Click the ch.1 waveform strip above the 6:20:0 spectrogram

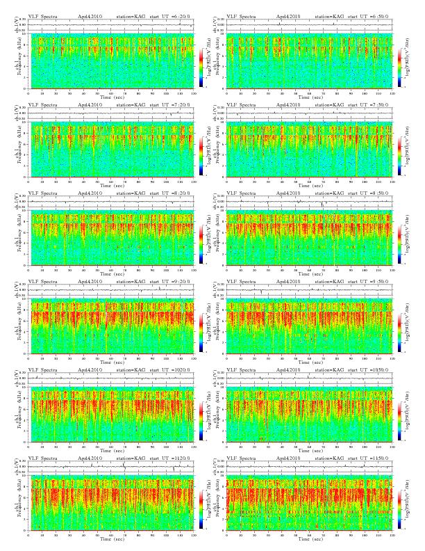click(x=111, y=25)
